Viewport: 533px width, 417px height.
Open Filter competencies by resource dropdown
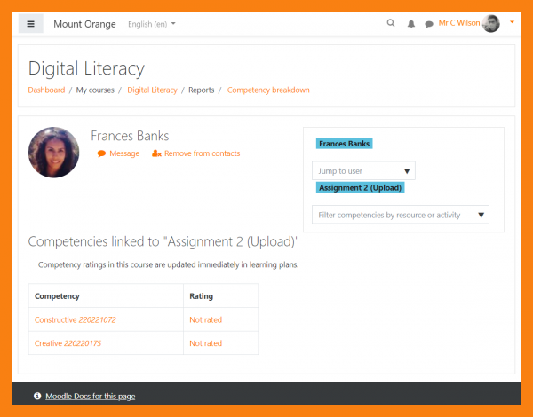pyautogui.click(x=400, y=215)
